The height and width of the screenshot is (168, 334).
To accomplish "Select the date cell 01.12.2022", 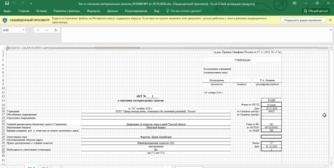I will [271, 147].
